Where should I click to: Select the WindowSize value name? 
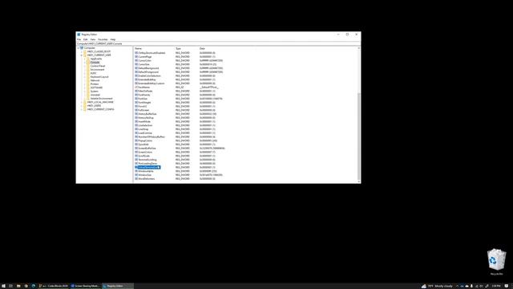[x=144, y=175]
